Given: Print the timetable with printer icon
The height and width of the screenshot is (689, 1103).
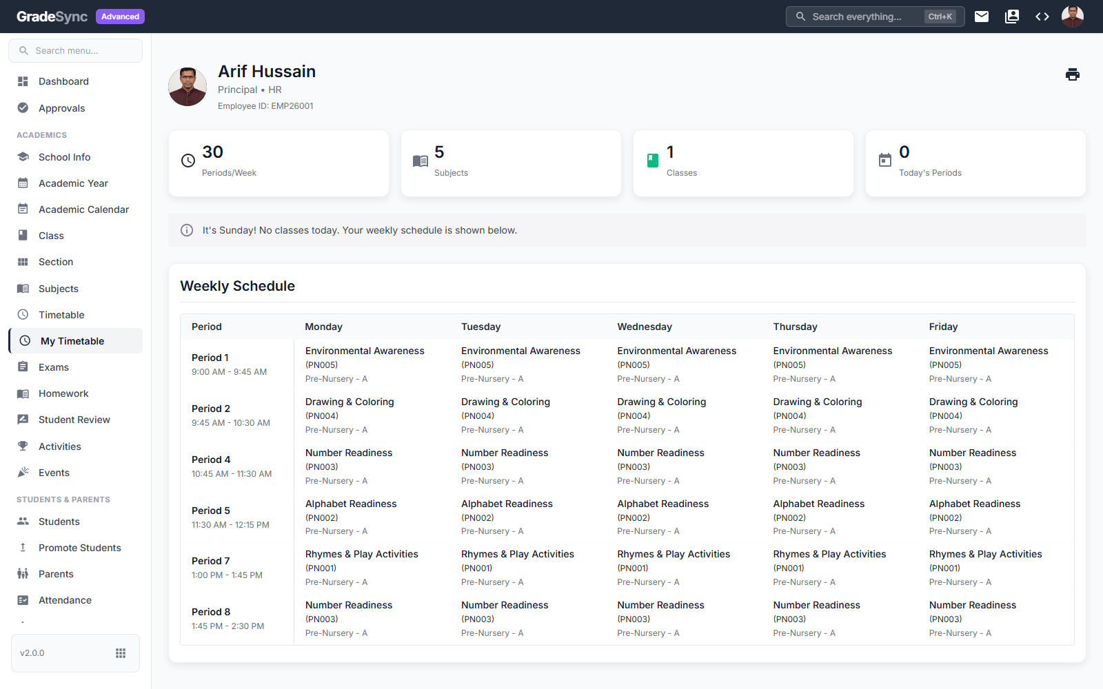Looking at the screenshot, I should click(x=1073, y=74).
